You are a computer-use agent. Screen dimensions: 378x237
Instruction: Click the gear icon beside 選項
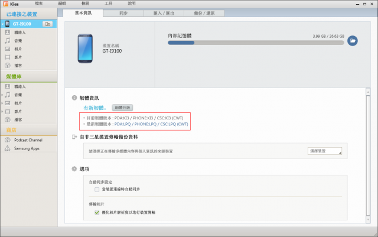74,168
